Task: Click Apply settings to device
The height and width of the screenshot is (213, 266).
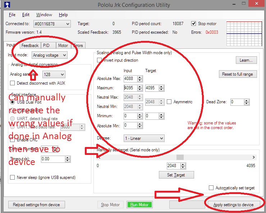Action: tap(234, 205)
